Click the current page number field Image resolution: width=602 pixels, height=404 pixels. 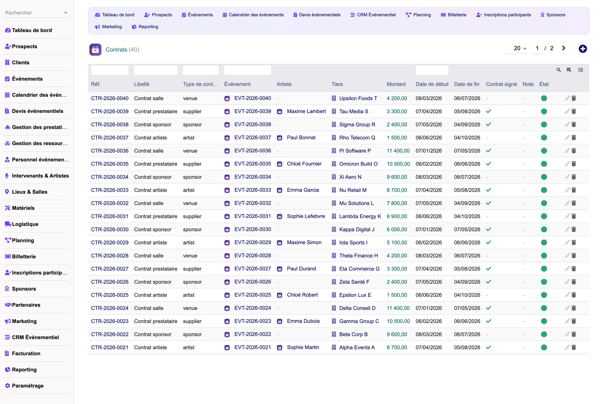(x=537, y=49)
